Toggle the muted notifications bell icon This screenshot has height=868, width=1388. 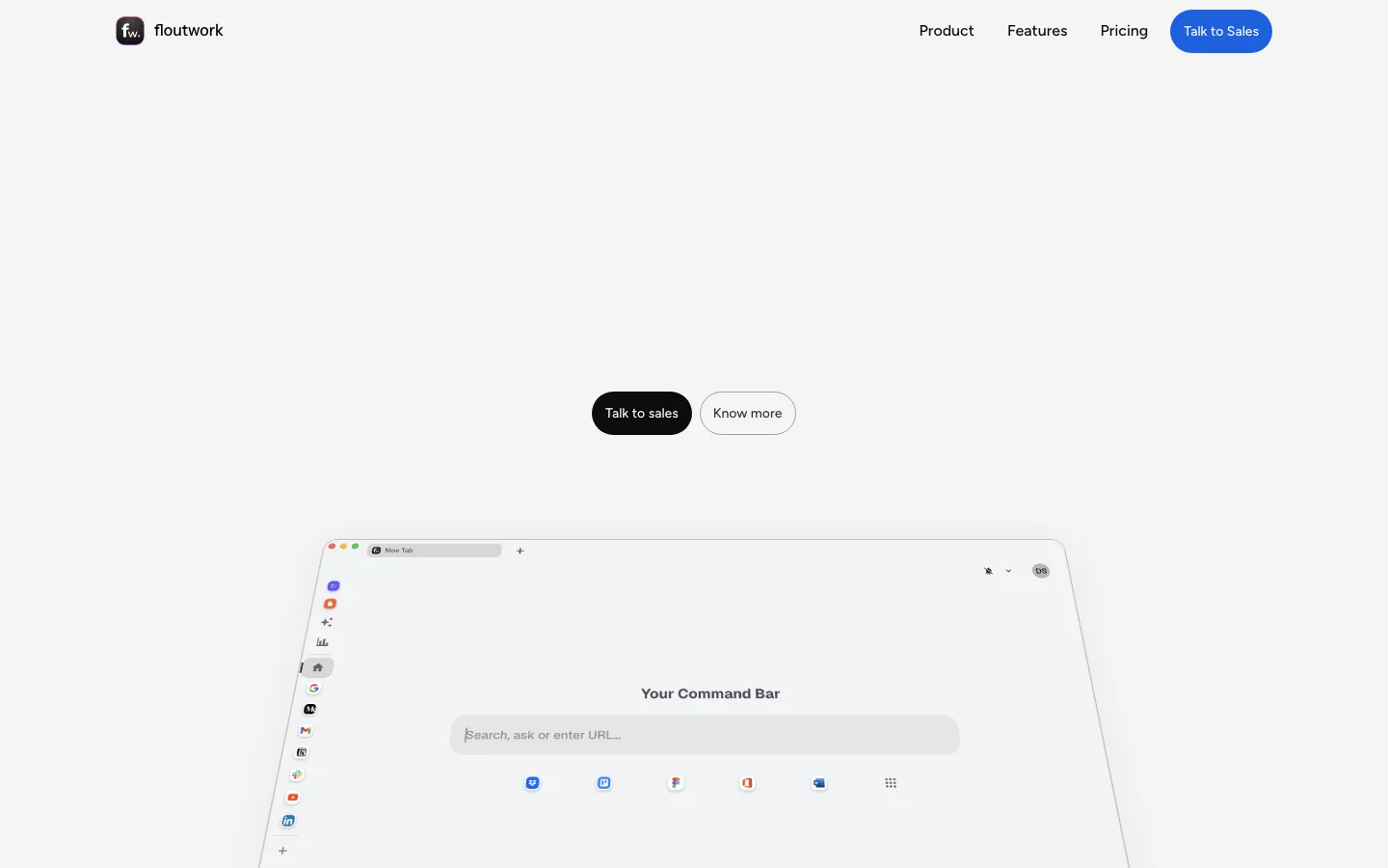989,571
